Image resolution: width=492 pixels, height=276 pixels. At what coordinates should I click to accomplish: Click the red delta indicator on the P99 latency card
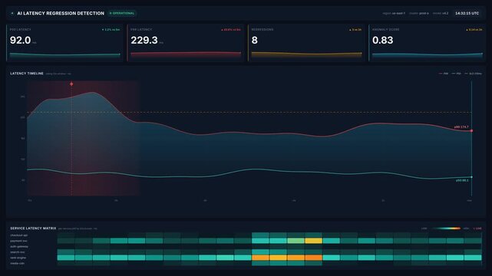(x=231, y=30)
